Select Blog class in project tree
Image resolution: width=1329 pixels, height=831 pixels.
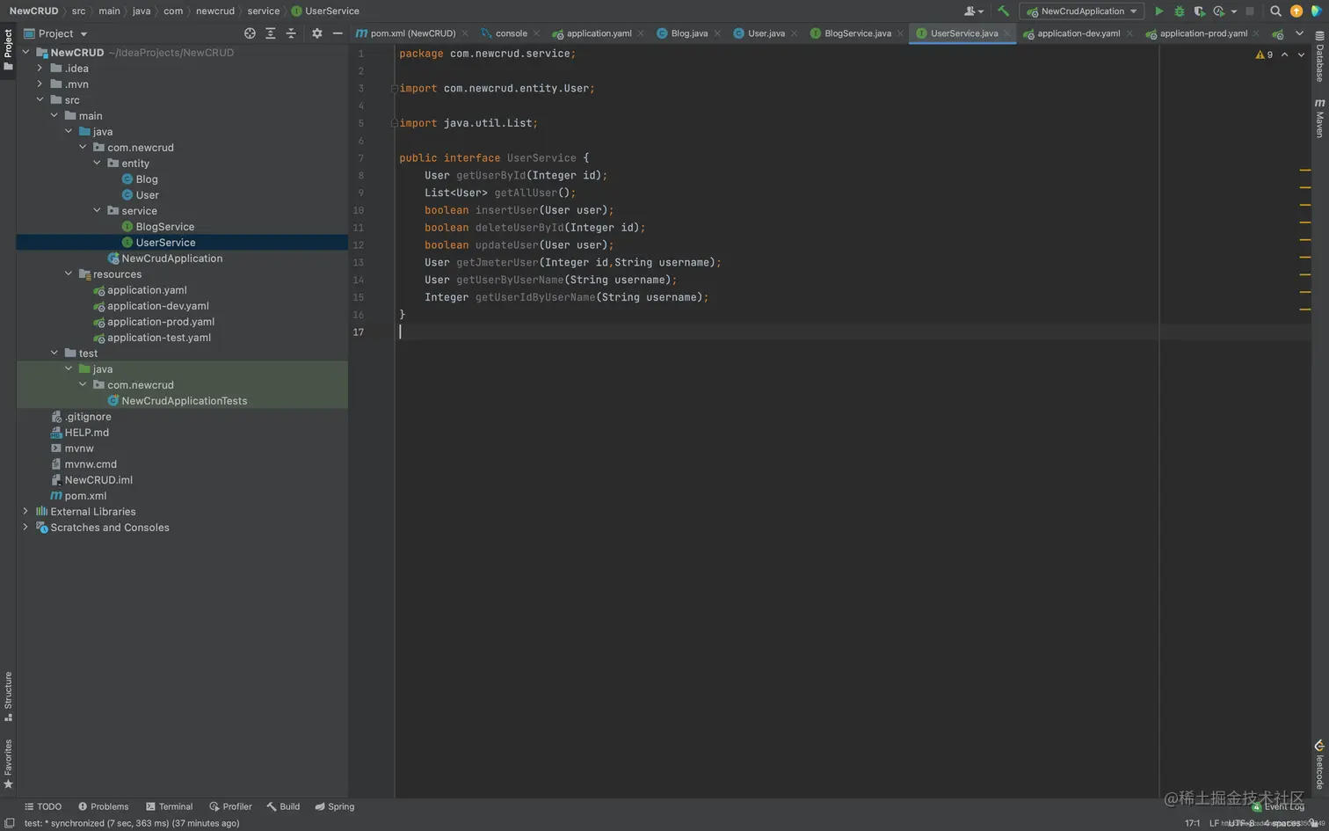(x=147, y=179)
